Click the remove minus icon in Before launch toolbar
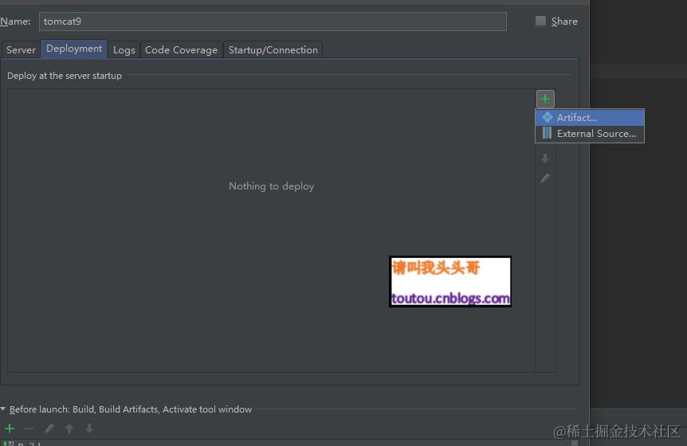687x446 pixels. 29,428
